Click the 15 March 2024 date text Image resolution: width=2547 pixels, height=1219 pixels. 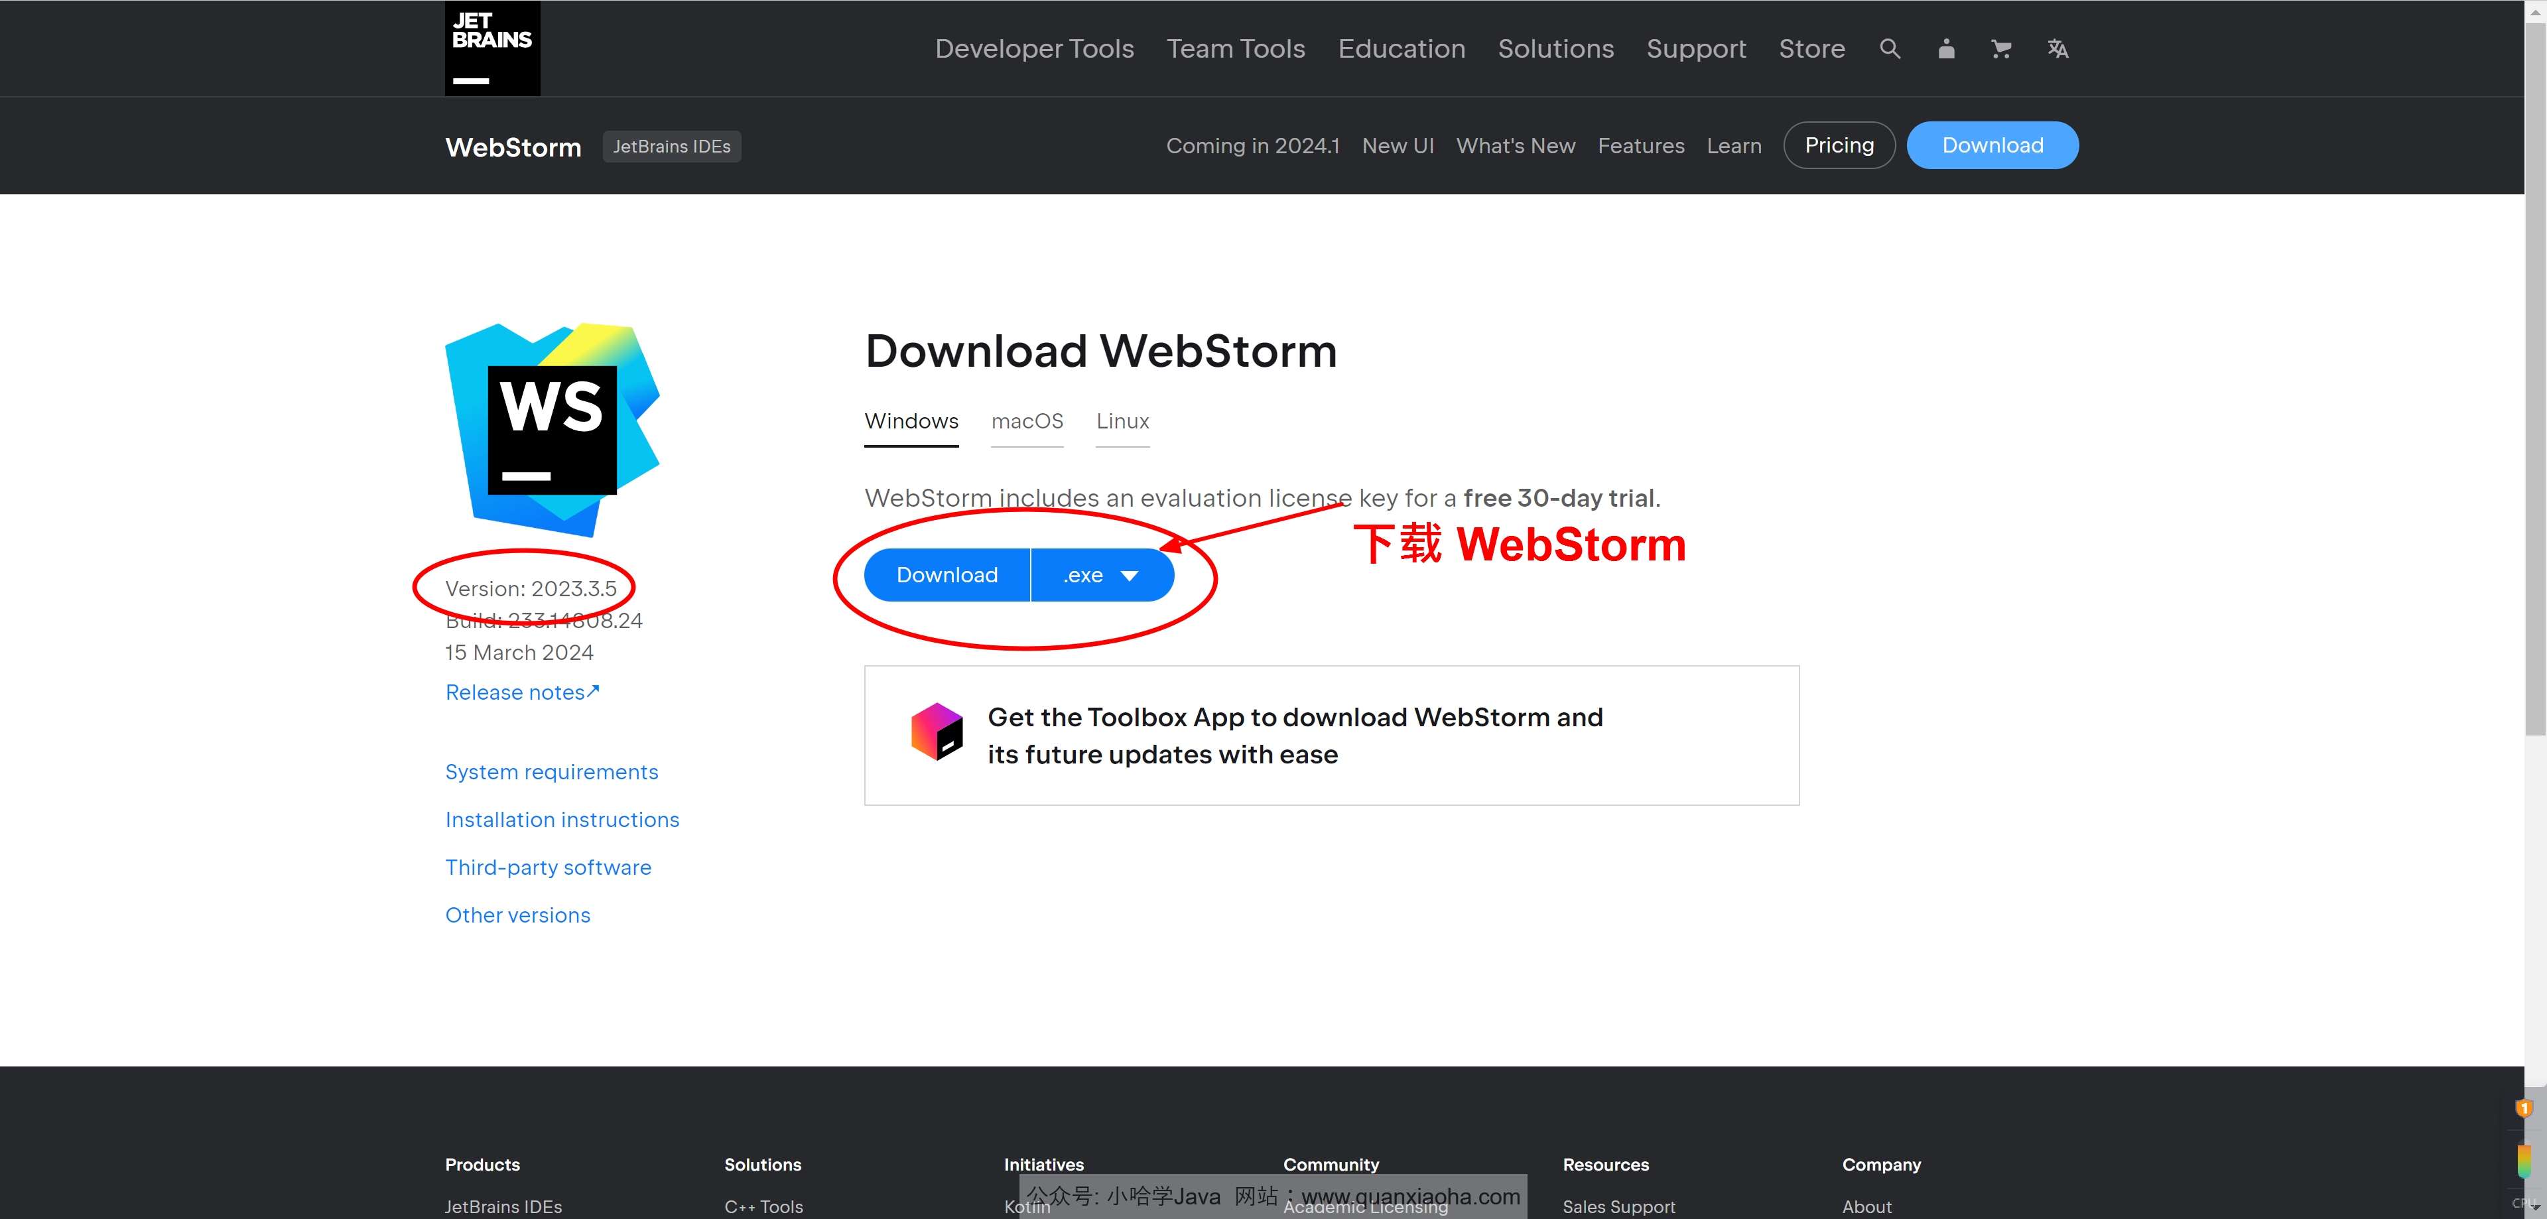519,653
